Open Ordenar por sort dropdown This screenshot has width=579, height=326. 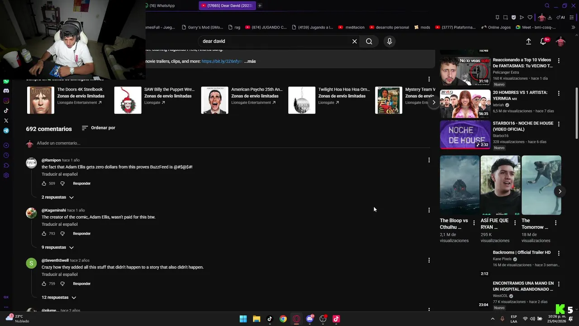click(x=99, y=128)
